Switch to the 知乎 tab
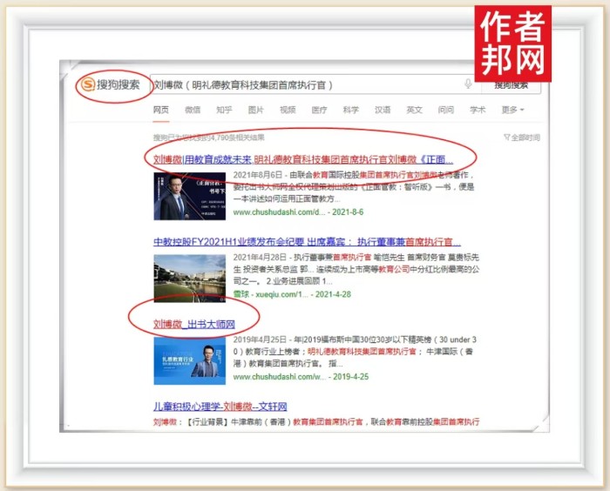The height and width of the screenshot is (491, 610). [x=224, y=111]
